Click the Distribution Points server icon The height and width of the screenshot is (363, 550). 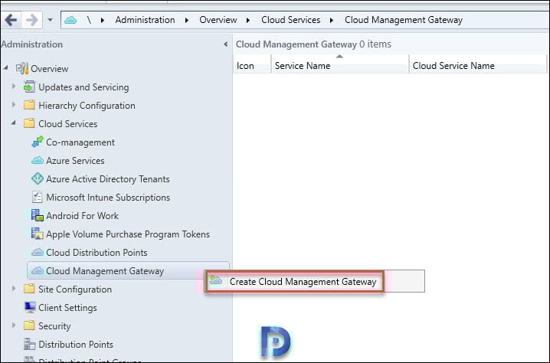[x=29, y=344]
